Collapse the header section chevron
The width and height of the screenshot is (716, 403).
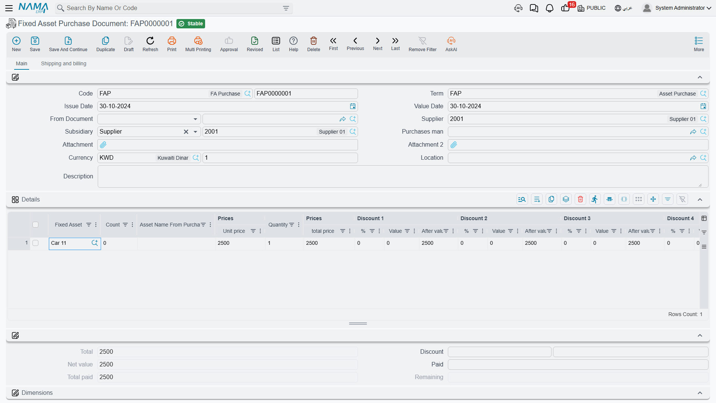(700, 77)
